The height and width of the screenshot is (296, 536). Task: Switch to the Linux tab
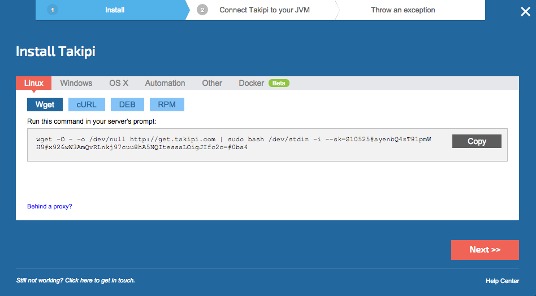point(33,83)
